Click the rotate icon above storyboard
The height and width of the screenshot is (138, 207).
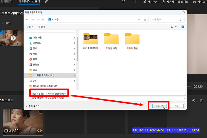tap(194, 101)
